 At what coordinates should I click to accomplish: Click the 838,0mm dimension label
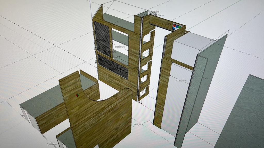(215, 40)
